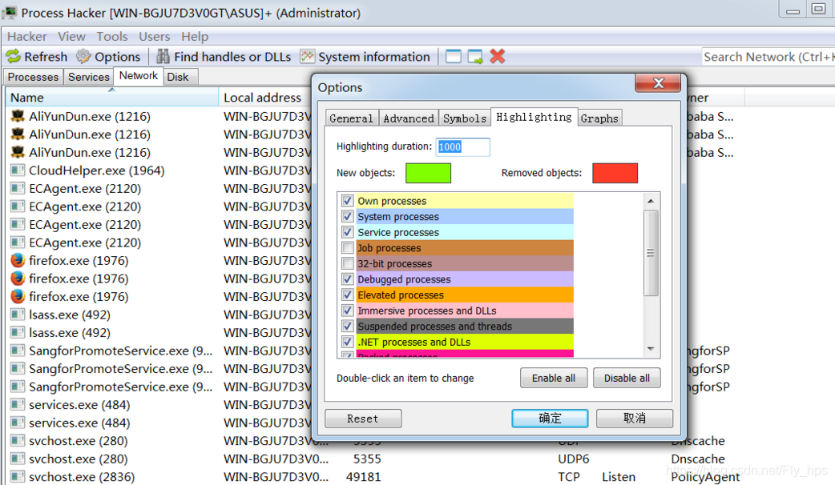Image resolution: width=835 pixels, height=485 pixels.
Task: Toggle Service processes checkbox
Action: (x=348, y=232)
